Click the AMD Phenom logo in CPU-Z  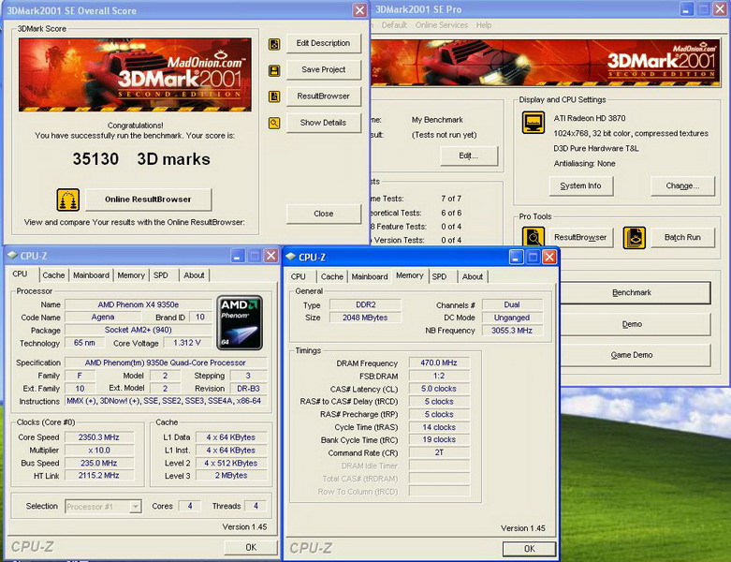tap(240, 323)
